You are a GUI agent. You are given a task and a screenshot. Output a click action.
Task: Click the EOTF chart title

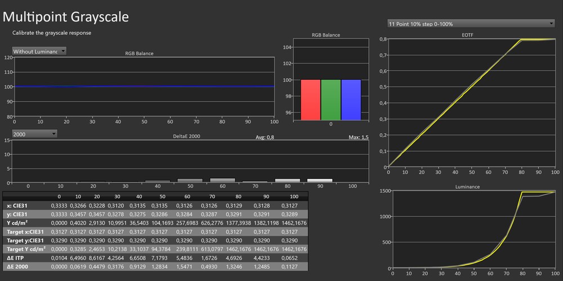[x=469, y=35]
